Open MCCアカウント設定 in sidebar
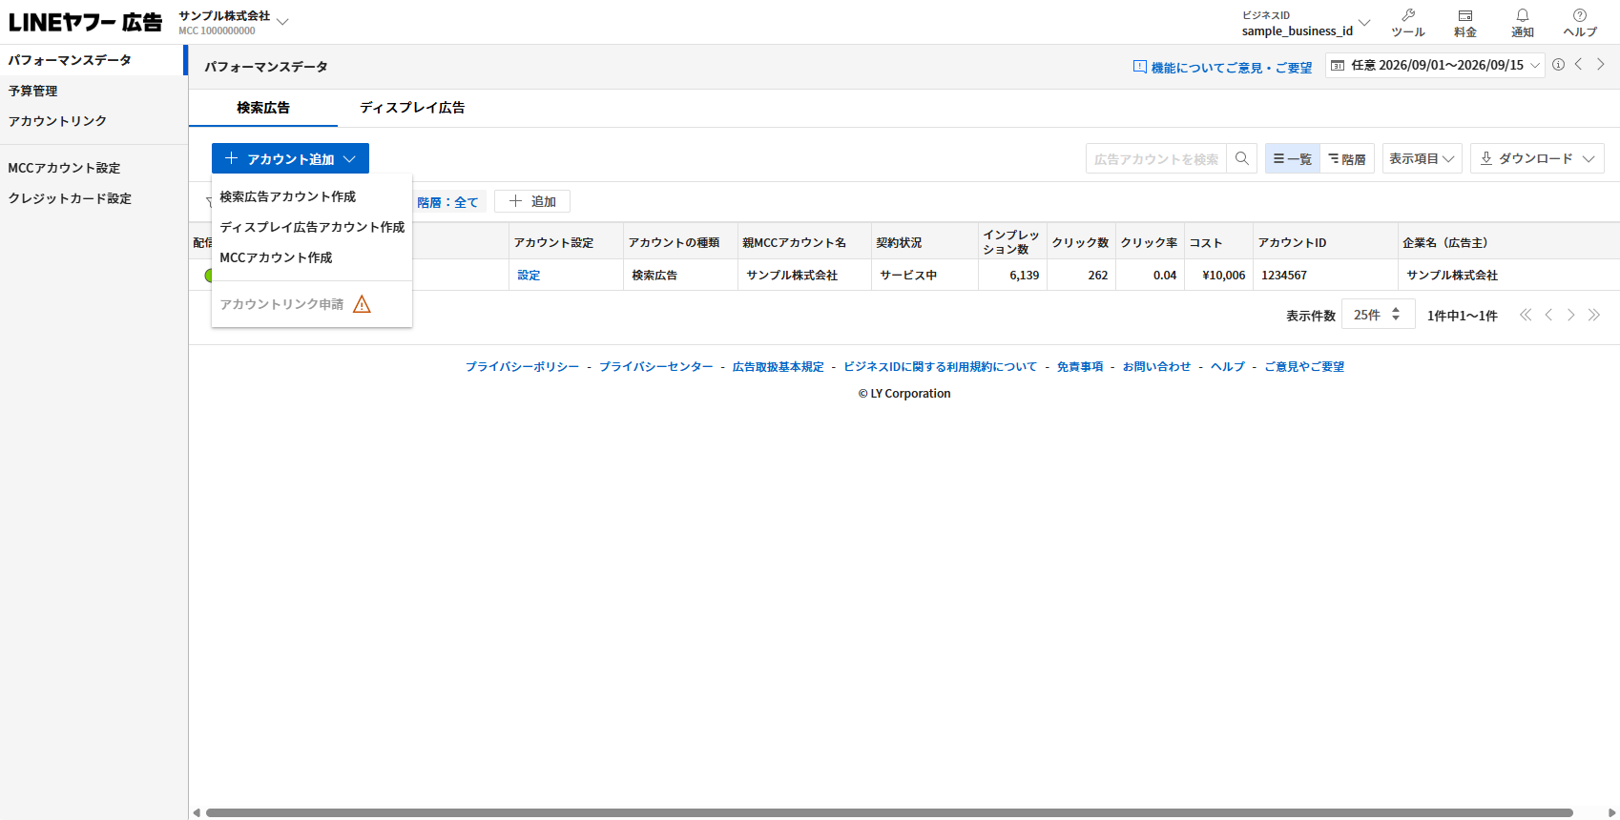Image resolution: width=1620 pixels, height=820 pixels. tap(93, 168)
